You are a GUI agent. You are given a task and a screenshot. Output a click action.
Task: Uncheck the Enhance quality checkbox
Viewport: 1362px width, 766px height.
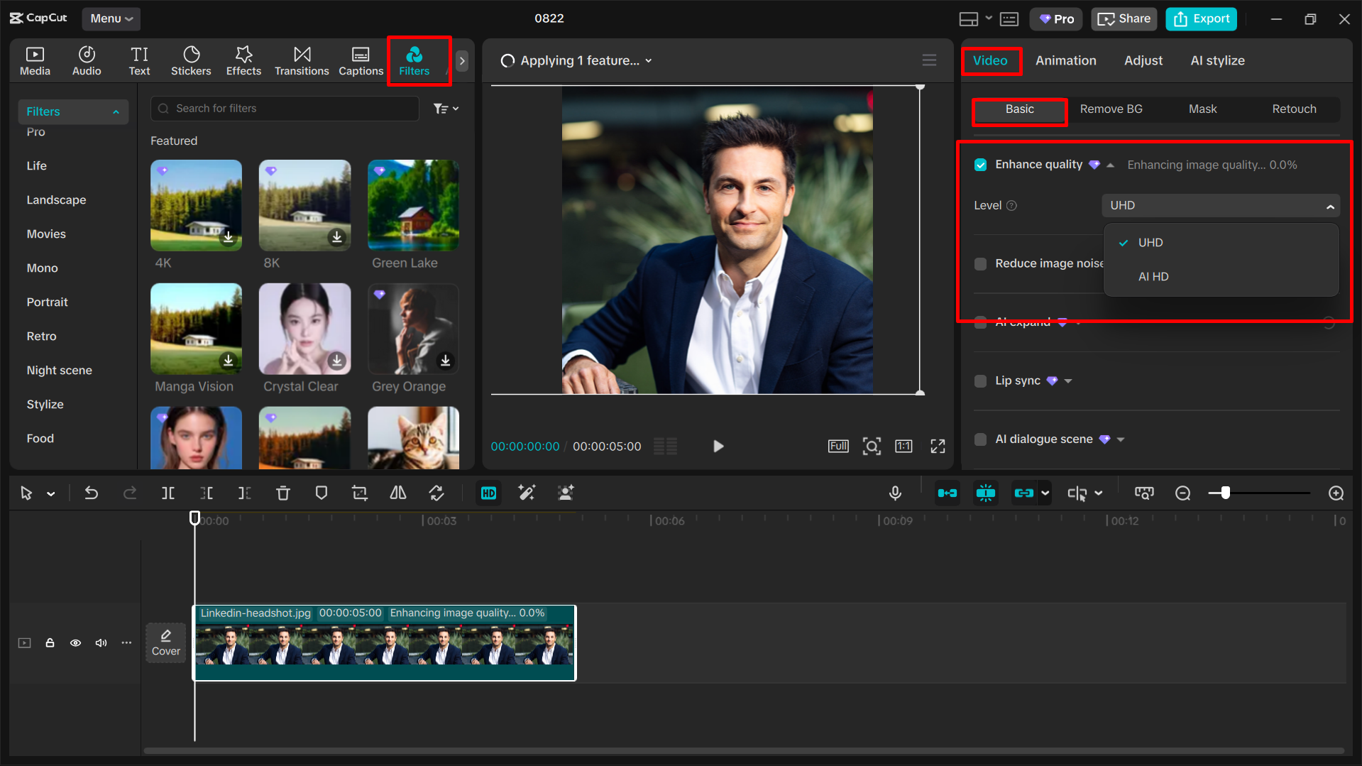[980, 164]
